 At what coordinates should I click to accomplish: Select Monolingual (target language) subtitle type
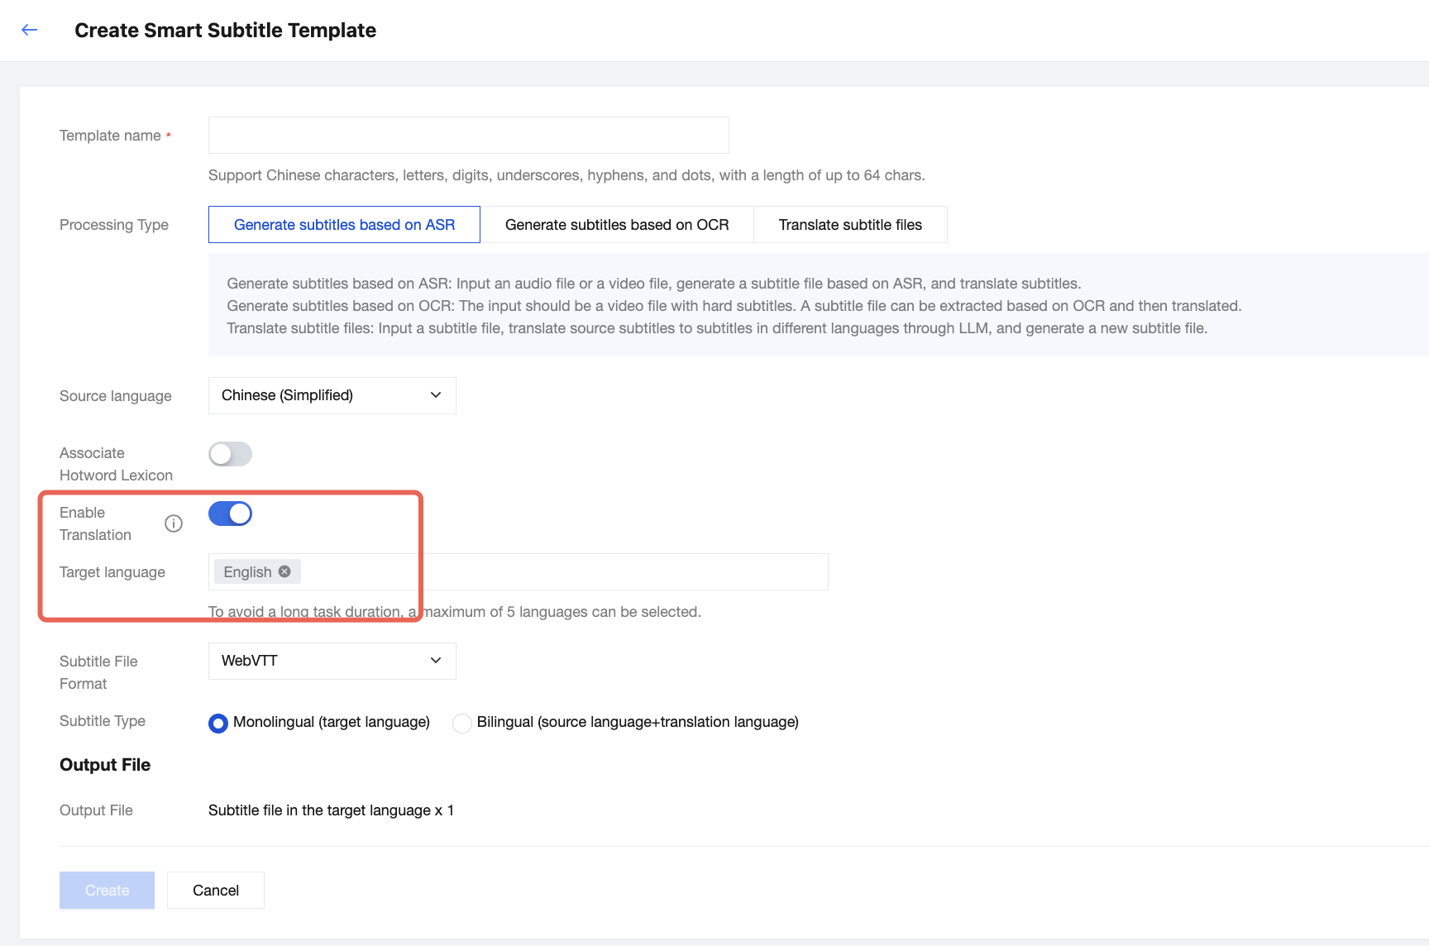tap(218, 724)
